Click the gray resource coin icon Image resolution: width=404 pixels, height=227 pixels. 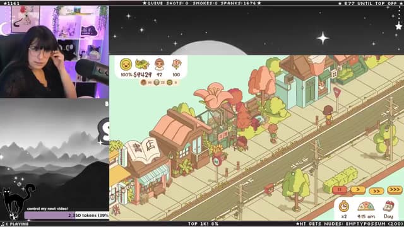tap(157, 83)
